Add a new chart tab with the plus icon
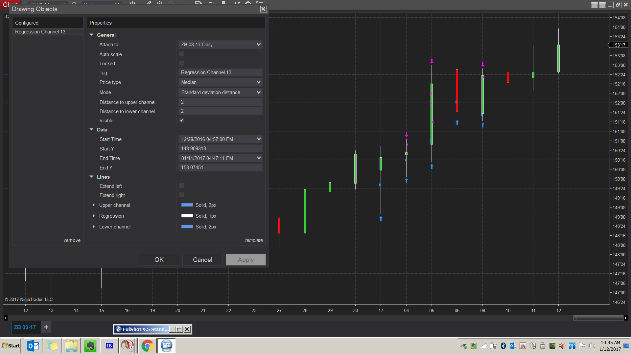 click(46, 327)
